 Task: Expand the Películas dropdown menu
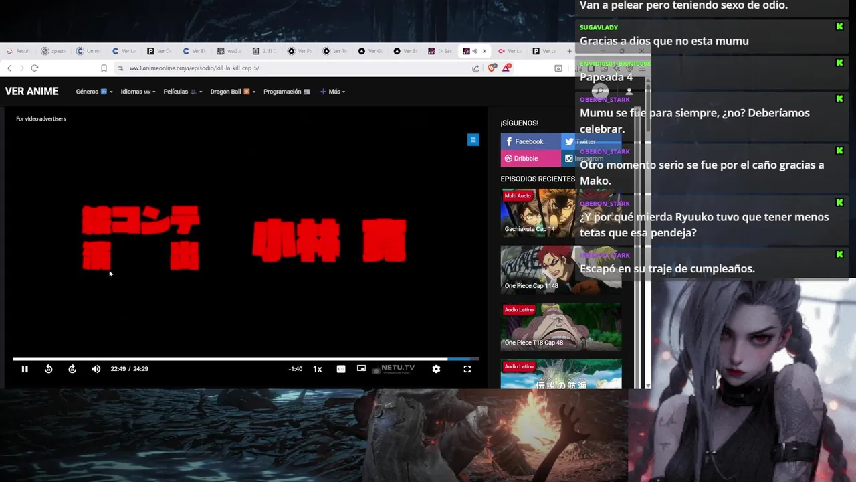183,92
